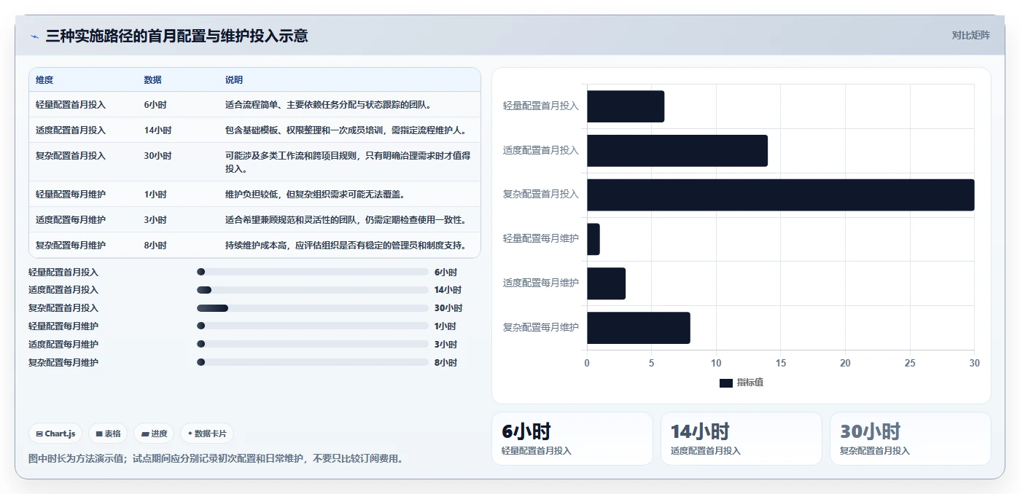1020x494 pixels.
Task: Click the chart bar for 复杂配置每月维护
Action: pos(639,328)
